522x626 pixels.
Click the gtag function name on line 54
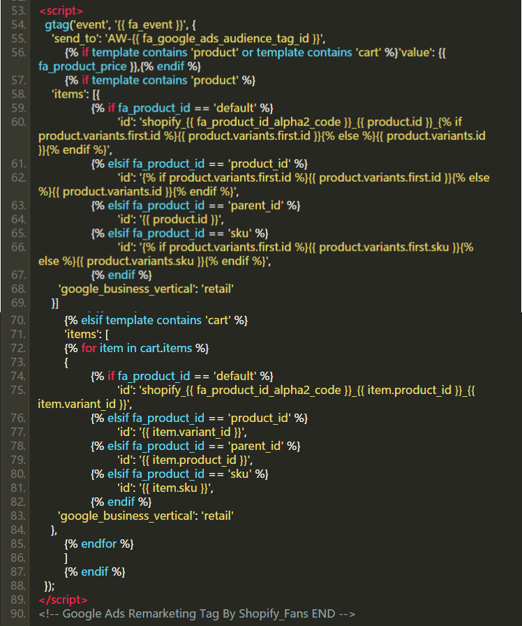[x=57, y=24]
